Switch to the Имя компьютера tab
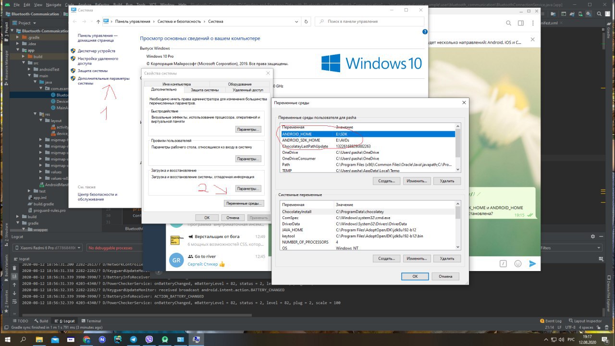The width and height of the screenshot is (615, 346). (x=176, y=84)
